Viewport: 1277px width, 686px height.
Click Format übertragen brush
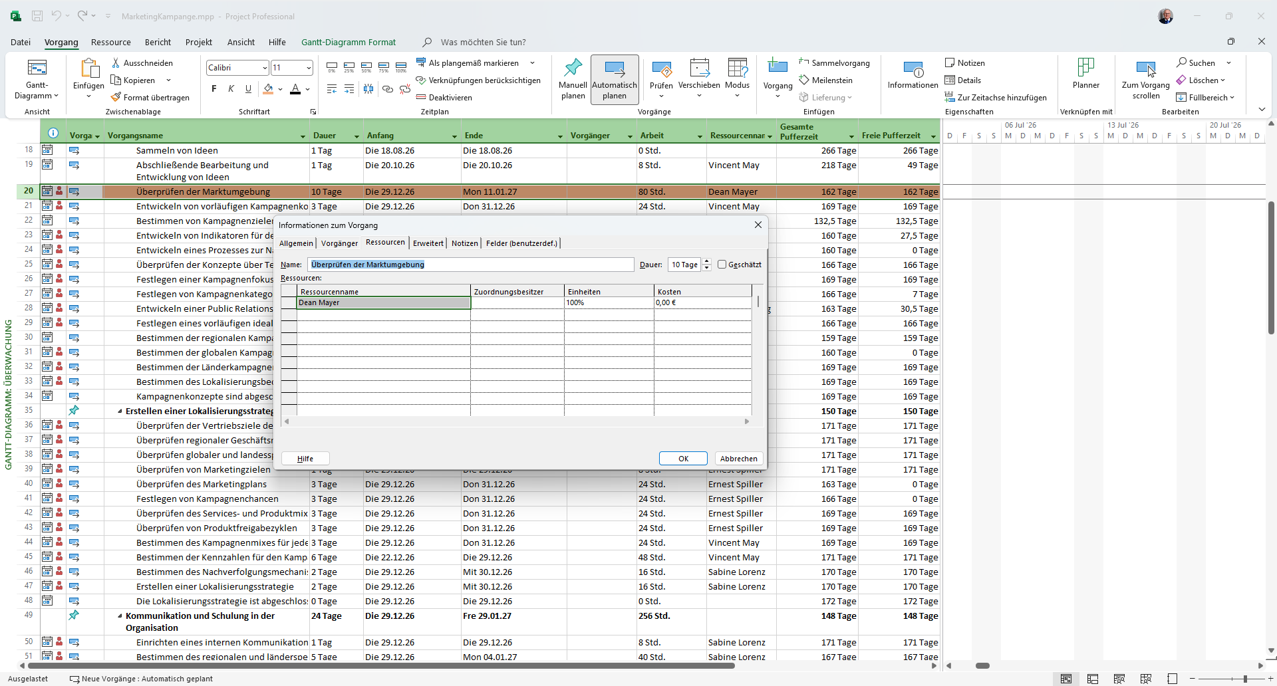[116, 97]
